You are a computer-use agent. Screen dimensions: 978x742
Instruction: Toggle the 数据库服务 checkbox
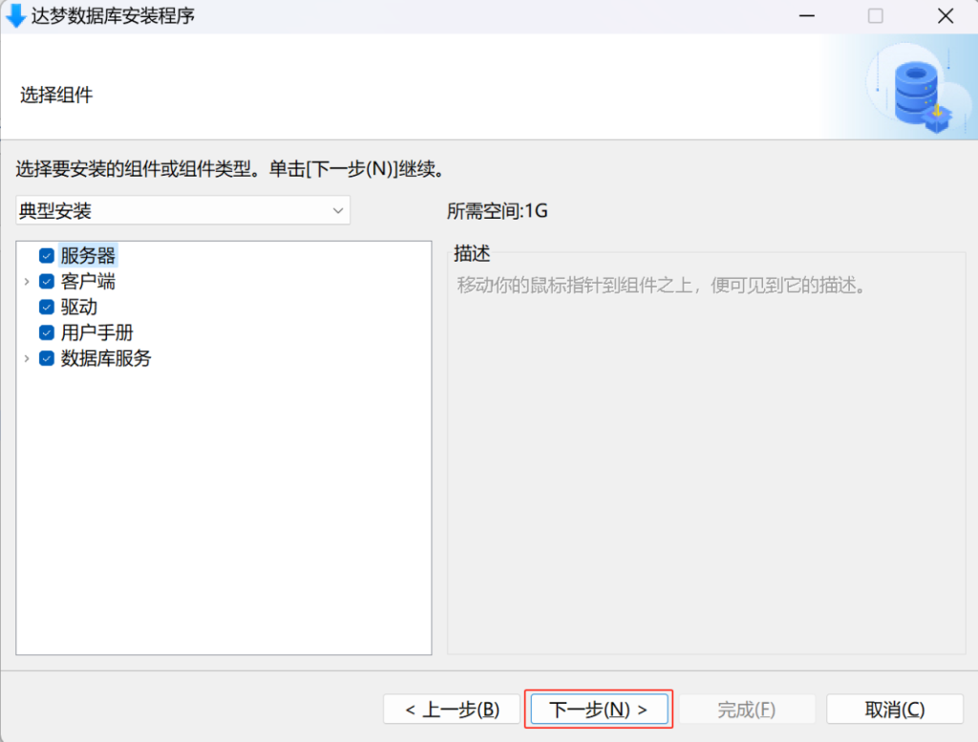click(47, 359)
